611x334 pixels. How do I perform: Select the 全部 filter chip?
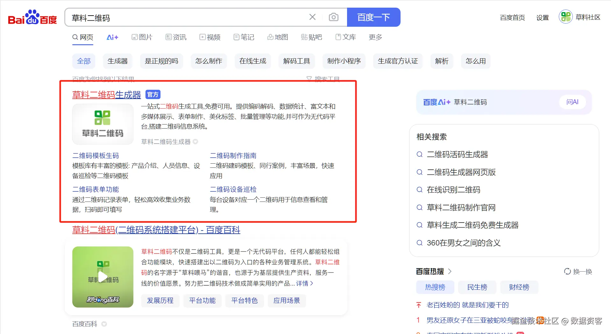pyautogui.click(x=84, y=61)
